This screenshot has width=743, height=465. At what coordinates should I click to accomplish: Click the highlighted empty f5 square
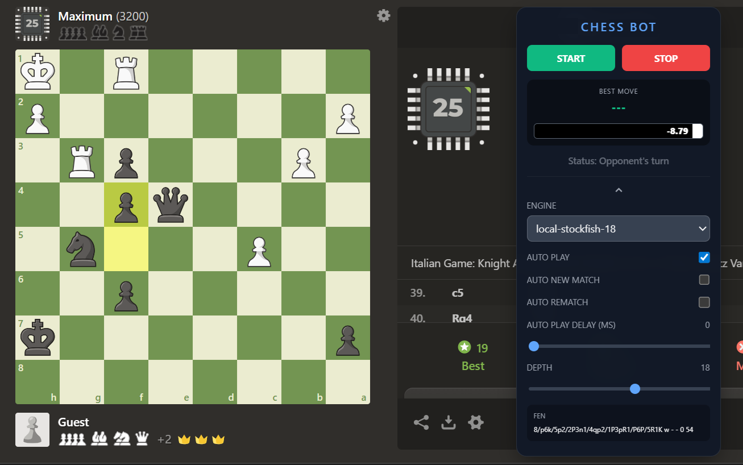[126, 249]
